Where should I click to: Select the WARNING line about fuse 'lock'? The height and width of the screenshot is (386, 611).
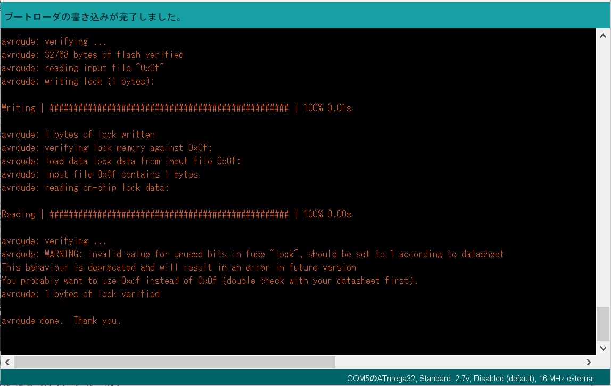[x=253, y=254]
